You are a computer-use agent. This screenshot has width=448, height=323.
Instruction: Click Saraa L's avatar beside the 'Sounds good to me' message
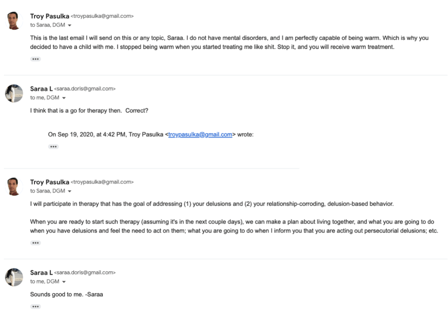[14, 277]
